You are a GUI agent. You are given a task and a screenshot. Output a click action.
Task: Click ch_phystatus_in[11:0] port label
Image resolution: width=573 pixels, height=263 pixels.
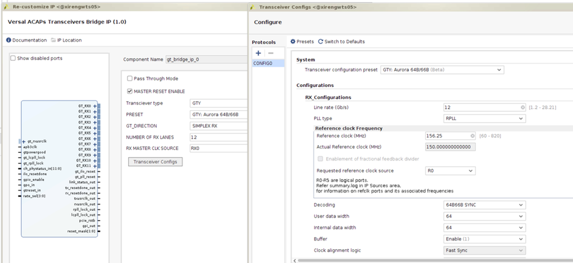point(42,168)
